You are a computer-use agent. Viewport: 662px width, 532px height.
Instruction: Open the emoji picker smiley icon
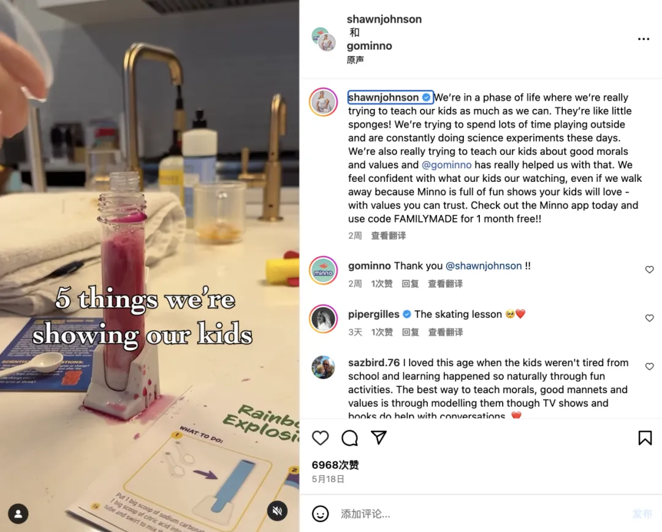[x=321, y=514]
